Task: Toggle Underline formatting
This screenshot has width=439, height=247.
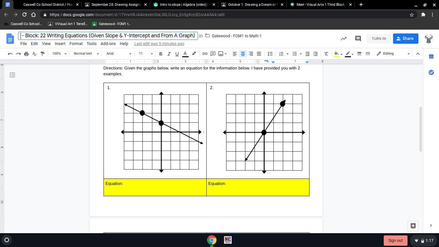Action: [177, 54]
